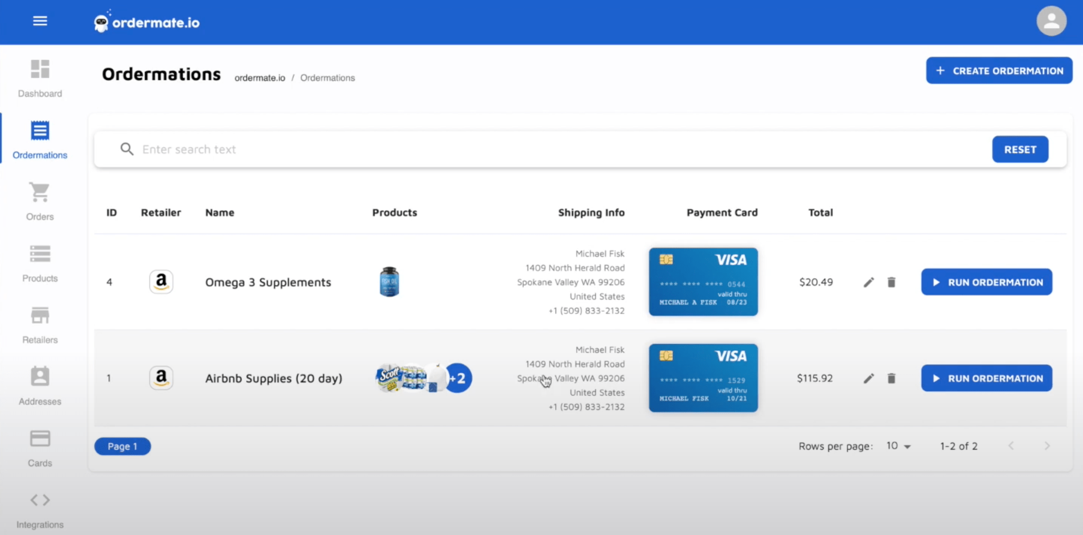Click the Amazon retailer logo for Omega 3
Screen dimensions: 1083x535
161,282
